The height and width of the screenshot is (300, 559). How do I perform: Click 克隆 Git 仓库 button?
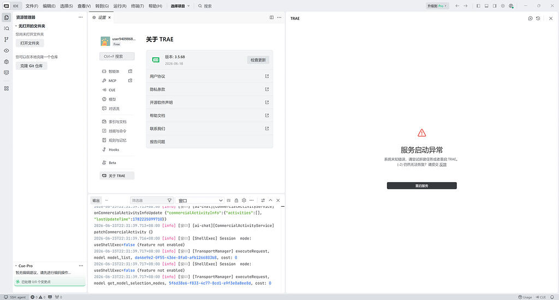pos(31,66)
